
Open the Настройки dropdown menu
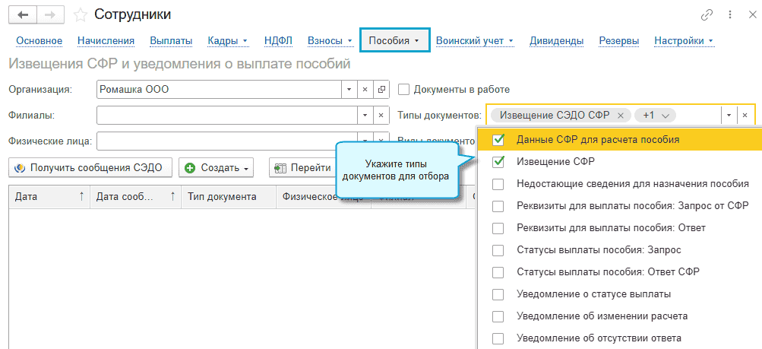pos(684,41)
